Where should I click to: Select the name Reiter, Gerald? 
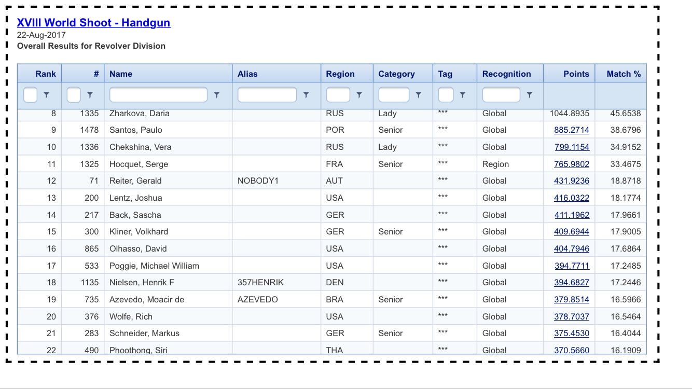click(135, 181)
